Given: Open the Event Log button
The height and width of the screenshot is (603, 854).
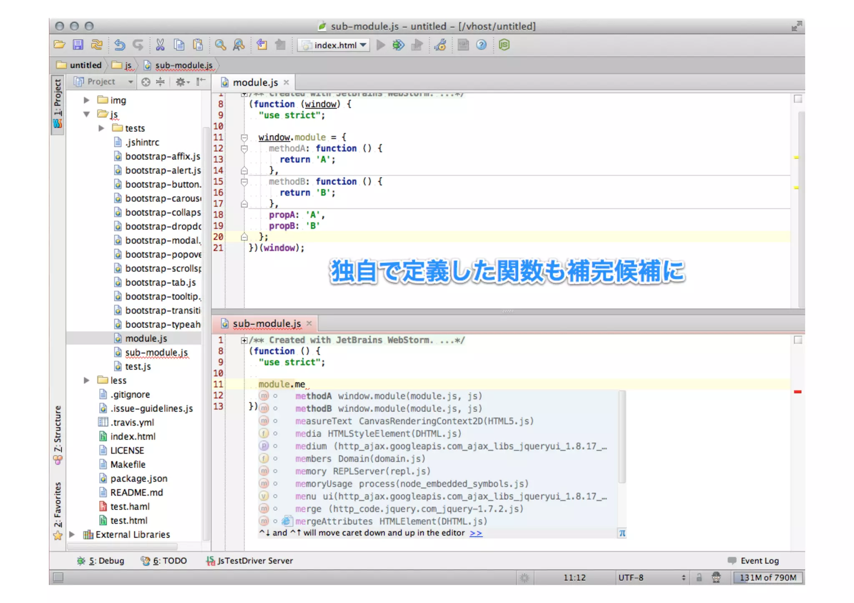Looking at the screenshot, I should pos(754,561).
